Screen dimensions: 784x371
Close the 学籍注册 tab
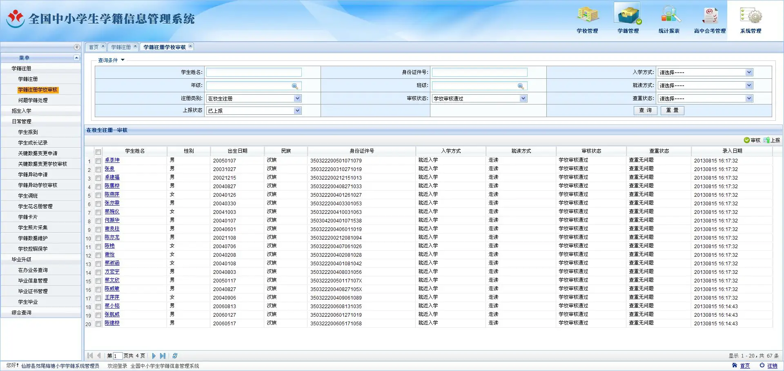(135, 46)
